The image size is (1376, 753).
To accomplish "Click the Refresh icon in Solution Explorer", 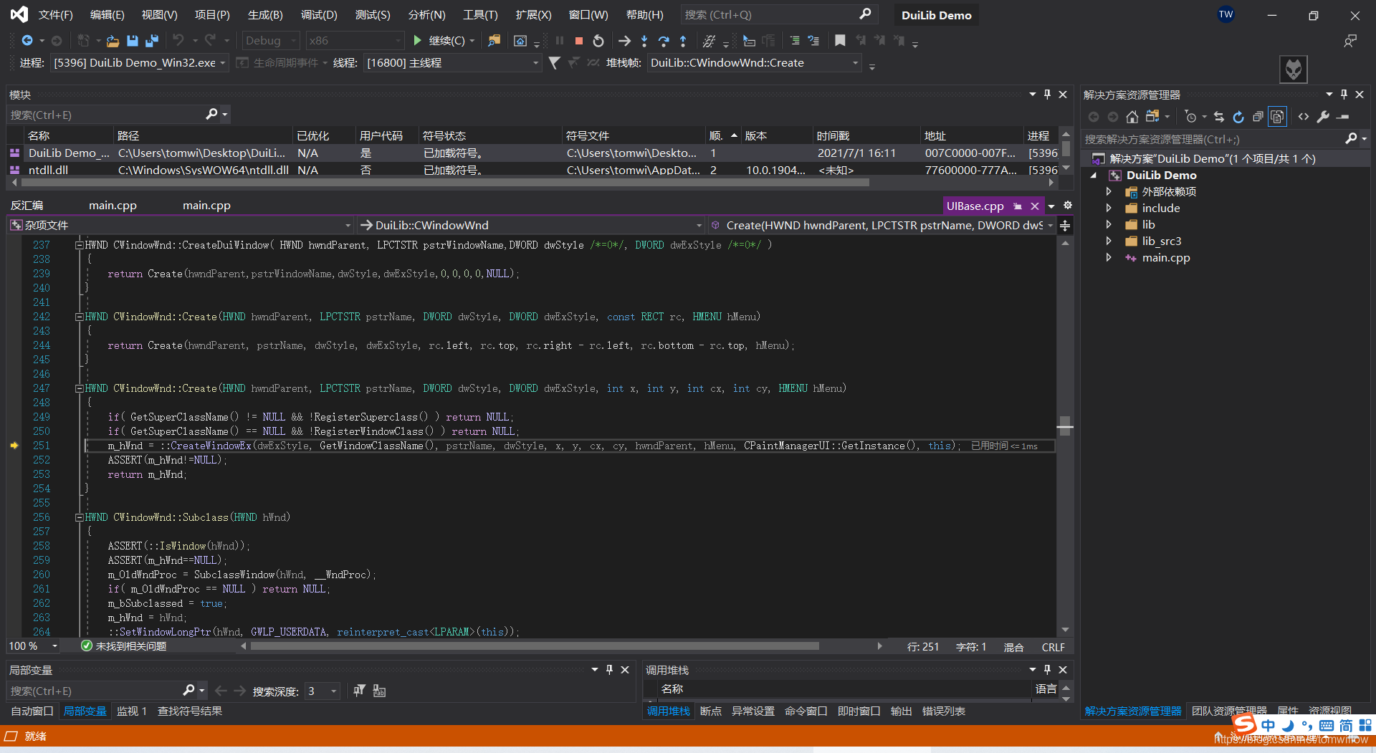I will [x=1238, y=117].
